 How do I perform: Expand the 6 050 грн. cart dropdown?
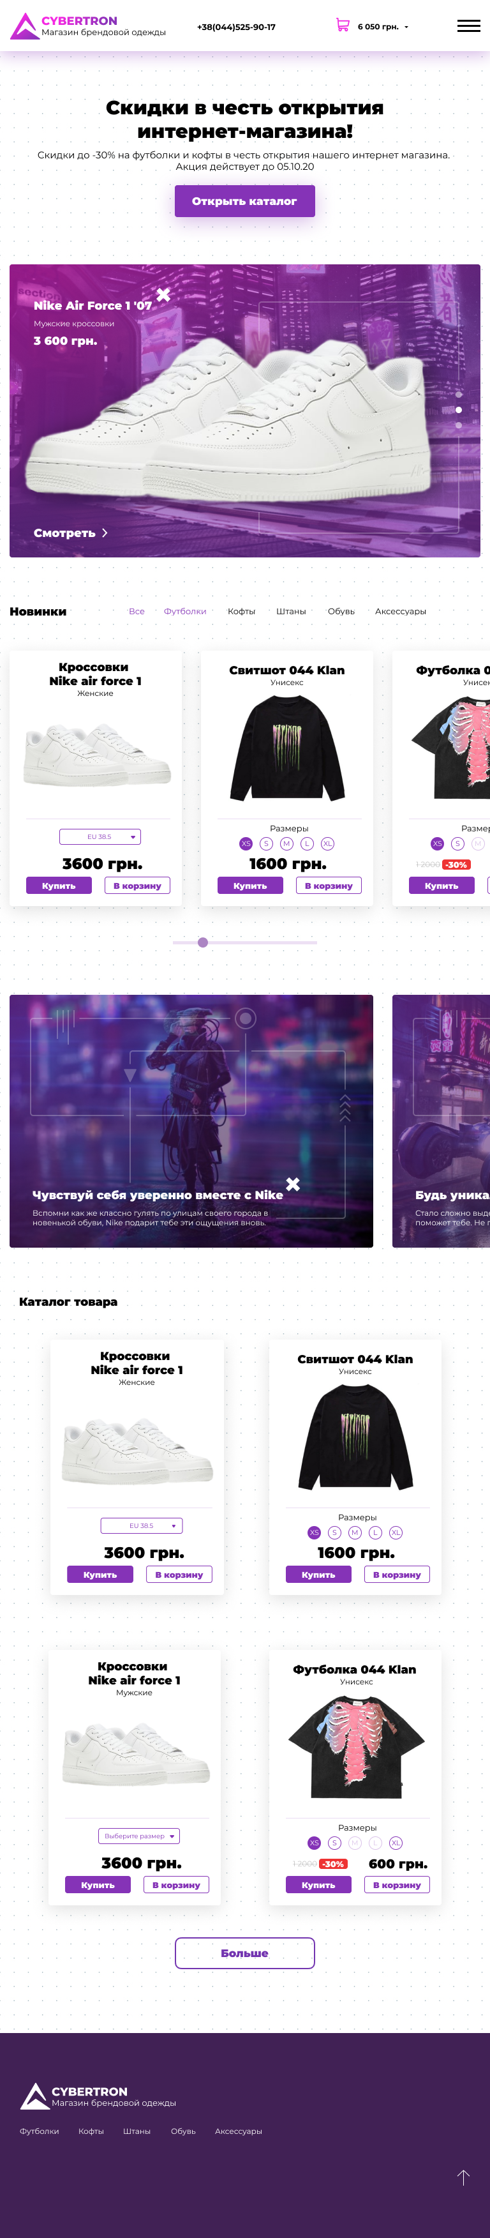click(x=406, y=27)
